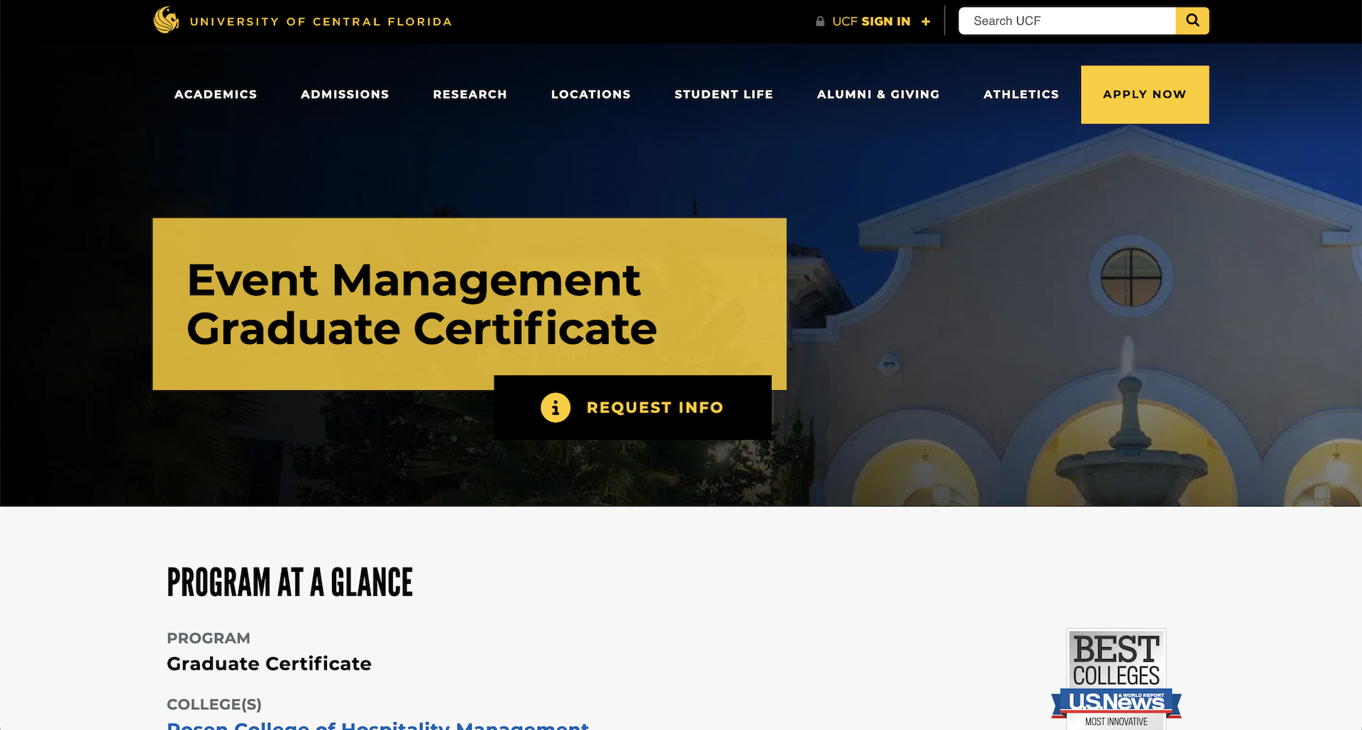
Task: Open the Academics menu
Action: pyautogui.click(x=216, y=94)
